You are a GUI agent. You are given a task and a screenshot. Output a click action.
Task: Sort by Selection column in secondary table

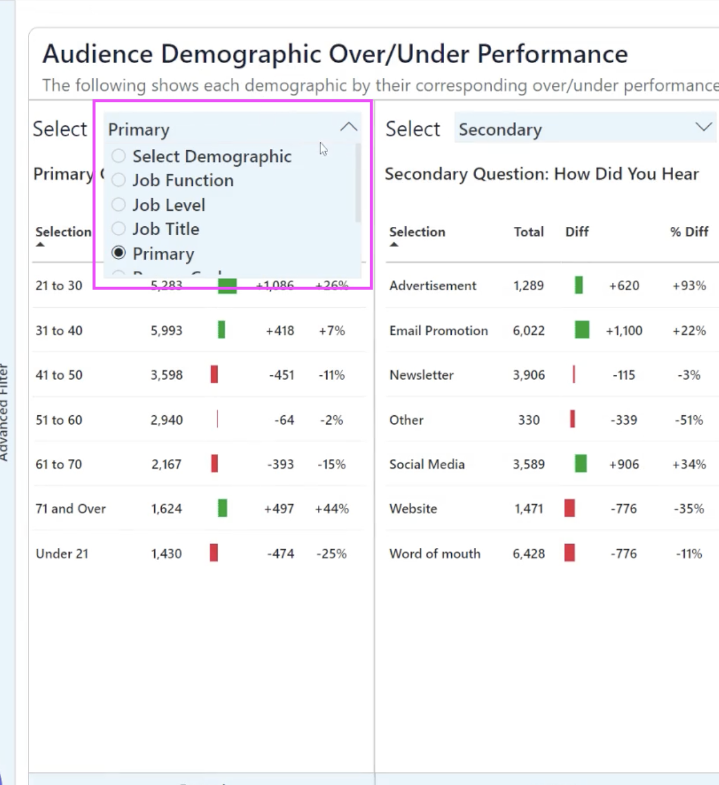tap(417, 232)
